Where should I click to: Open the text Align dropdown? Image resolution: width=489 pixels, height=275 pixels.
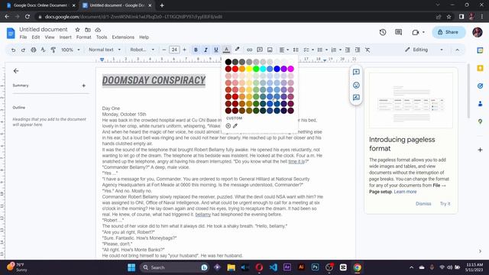(x=283, y=50)
